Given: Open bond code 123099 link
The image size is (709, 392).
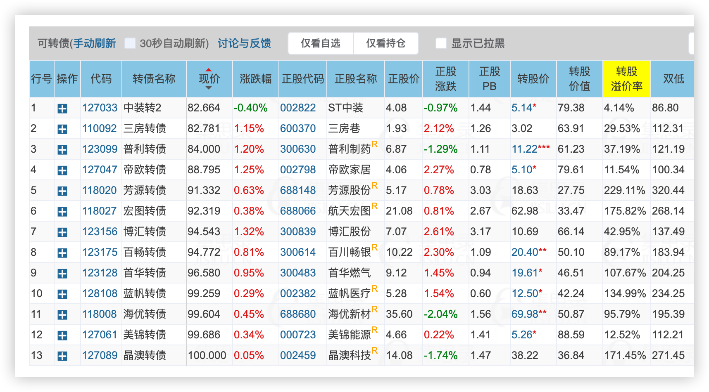Looking at the screenshot, I should point(100,149).
